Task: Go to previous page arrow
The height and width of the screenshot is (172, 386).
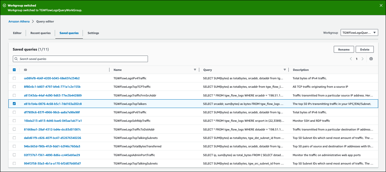Action: coord(351,59)
